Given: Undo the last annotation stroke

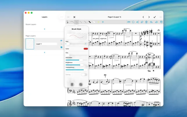Looking at the screenshot, I should click(151, 22).
